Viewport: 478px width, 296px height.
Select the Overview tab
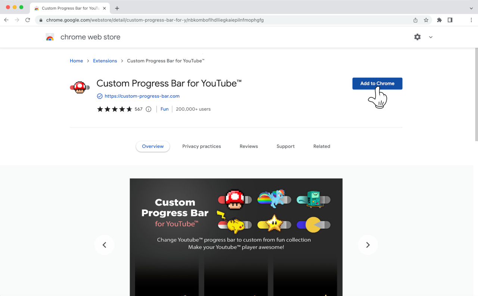click(x=153, y=147)
